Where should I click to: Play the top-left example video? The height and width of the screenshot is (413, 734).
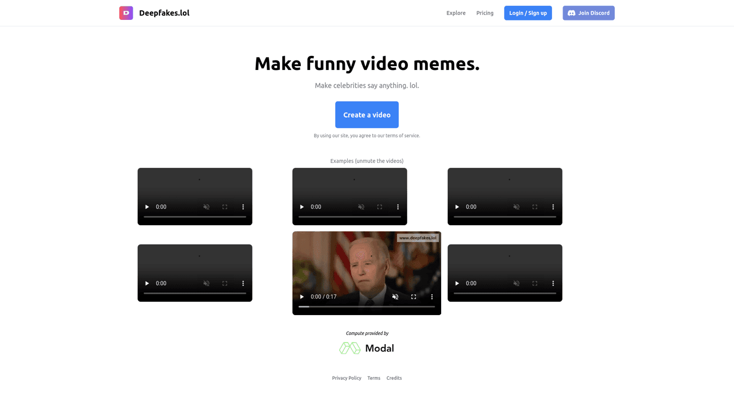[x=146, y=206]
